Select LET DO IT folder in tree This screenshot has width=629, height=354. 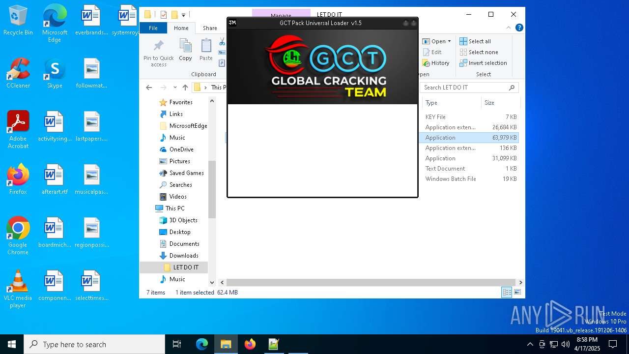click(x=186, y=267)
